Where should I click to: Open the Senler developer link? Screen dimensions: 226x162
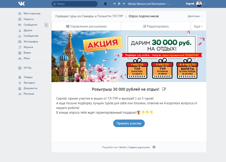pos(123,147)
